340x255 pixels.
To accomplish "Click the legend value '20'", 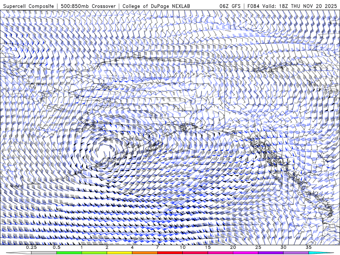I will [233, 247].
